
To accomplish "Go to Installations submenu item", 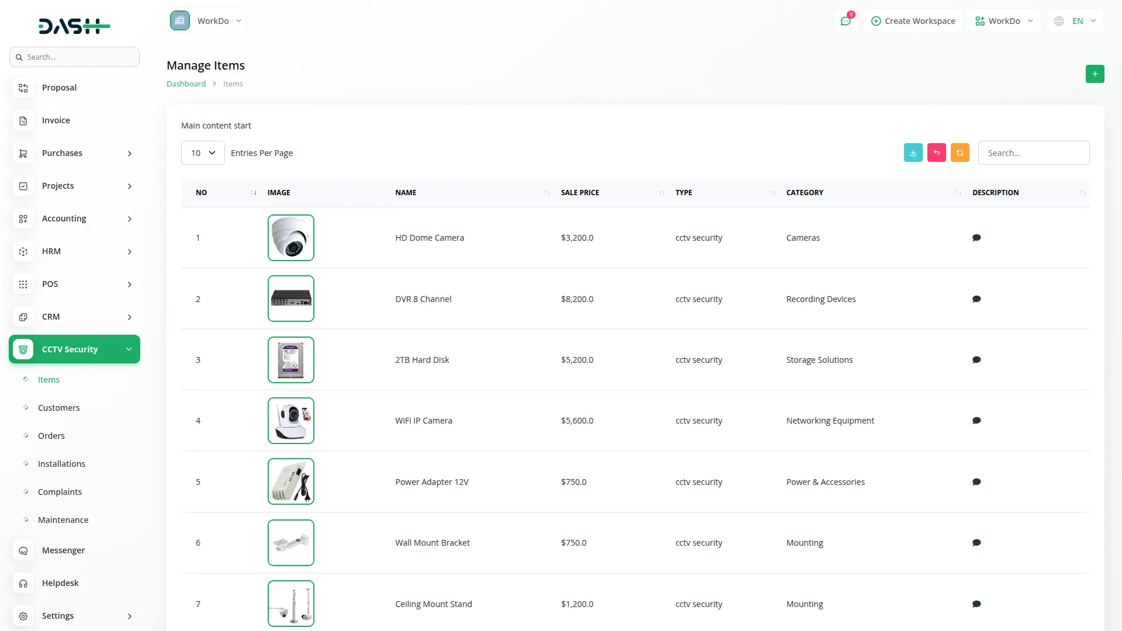I will (61, 464).
